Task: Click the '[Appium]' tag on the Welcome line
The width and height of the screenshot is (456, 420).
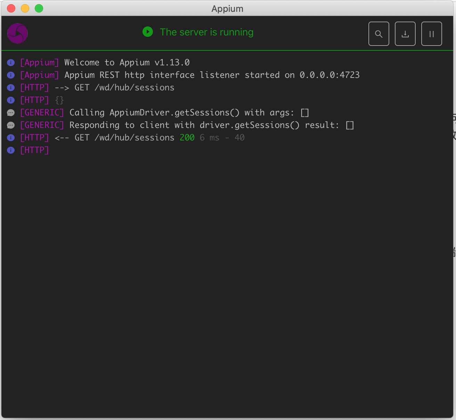Action: (40, 63)
